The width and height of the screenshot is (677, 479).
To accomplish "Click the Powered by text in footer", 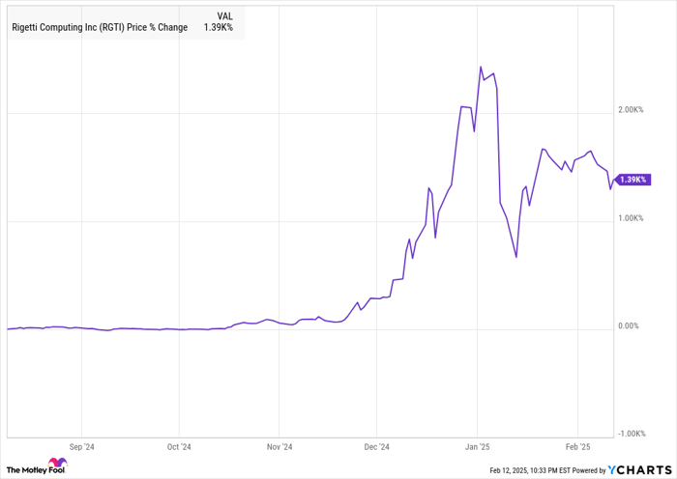I will pyautogui.click(x=586, y=470).
